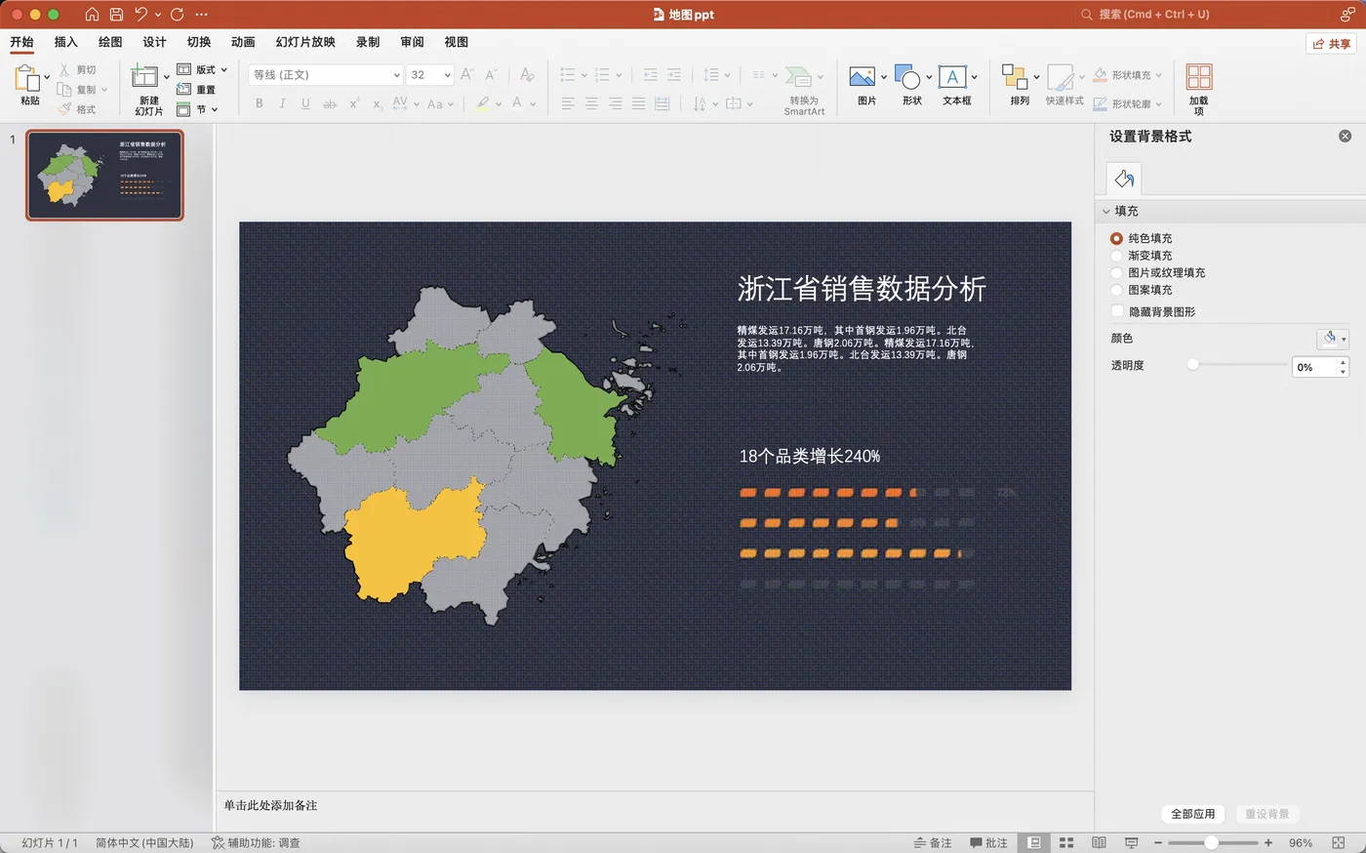1366x853 pixels.
Task: Click the 共享 Share button
Action: pos(1331,44)
